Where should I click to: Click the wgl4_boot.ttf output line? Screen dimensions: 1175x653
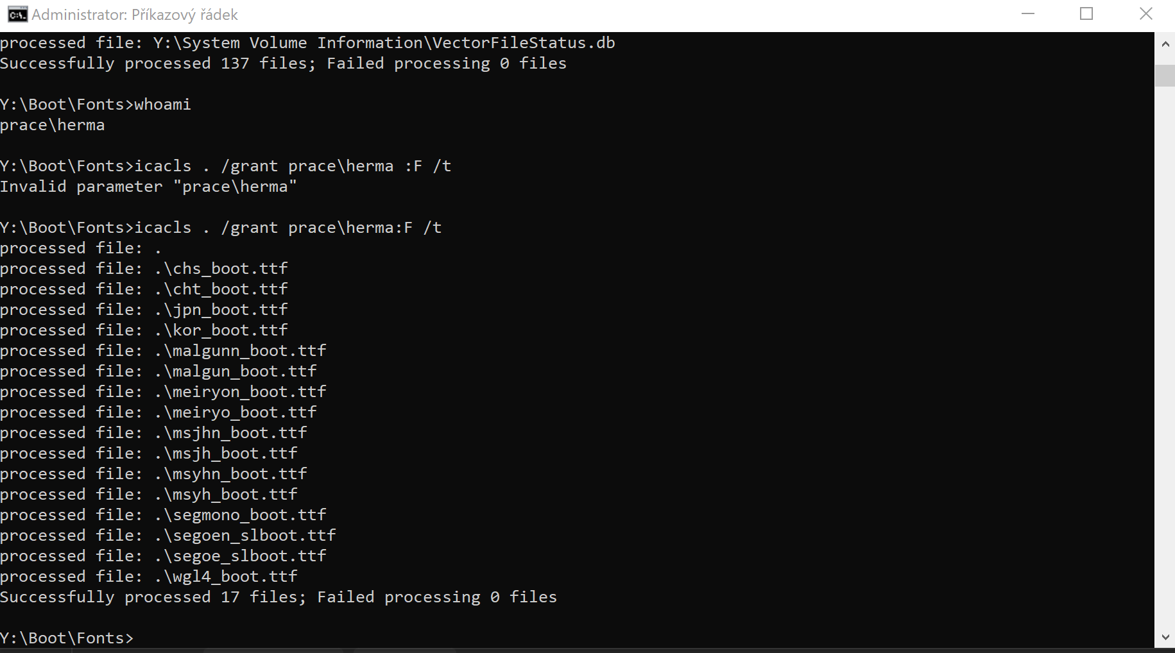149,577
